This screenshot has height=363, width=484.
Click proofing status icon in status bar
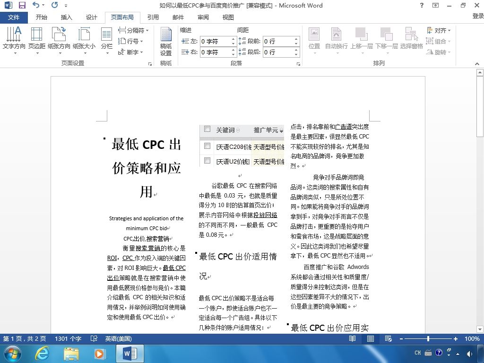94,338
